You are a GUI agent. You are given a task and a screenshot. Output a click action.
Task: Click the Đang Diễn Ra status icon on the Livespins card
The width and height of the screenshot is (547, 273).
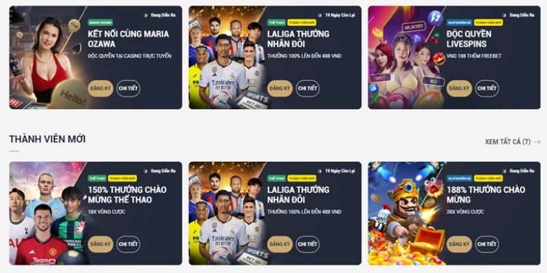pos(504,15)
